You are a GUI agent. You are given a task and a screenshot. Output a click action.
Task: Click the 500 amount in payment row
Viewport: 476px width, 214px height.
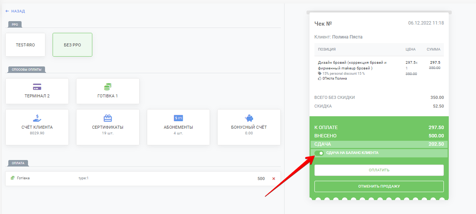tap(261, 179)
